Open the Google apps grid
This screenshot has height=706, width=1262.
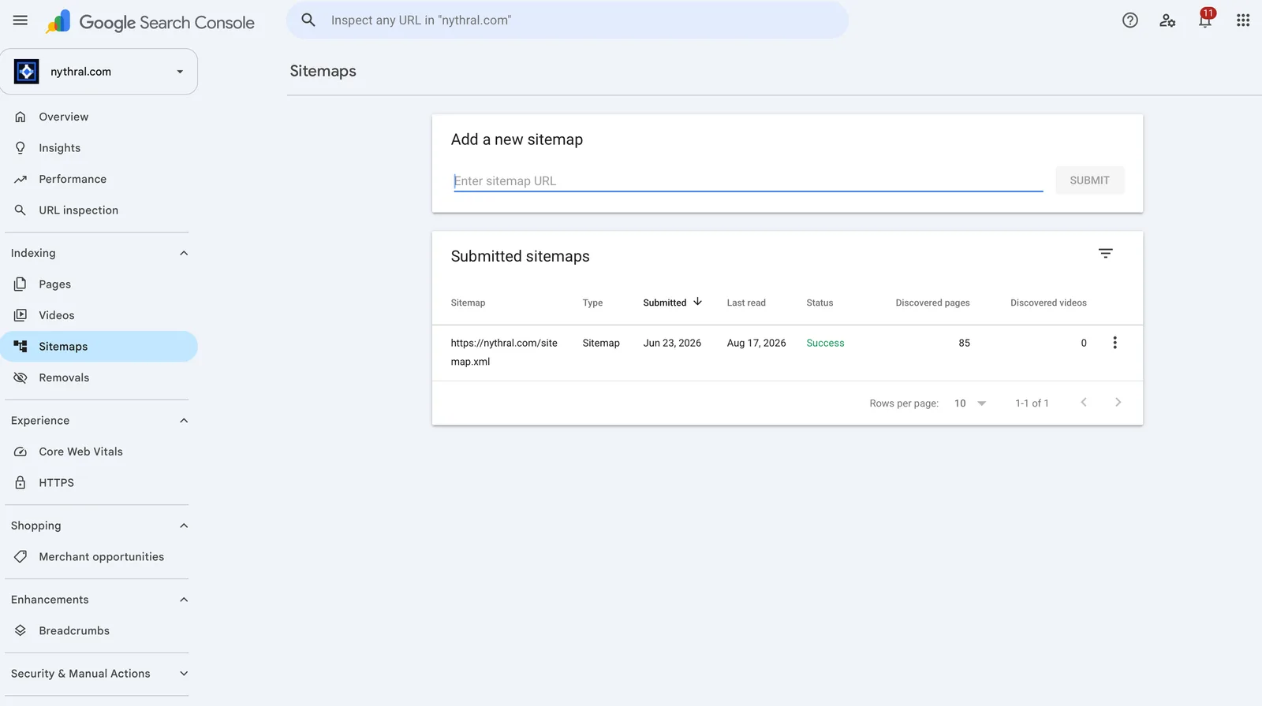(x=1243, y=20)
